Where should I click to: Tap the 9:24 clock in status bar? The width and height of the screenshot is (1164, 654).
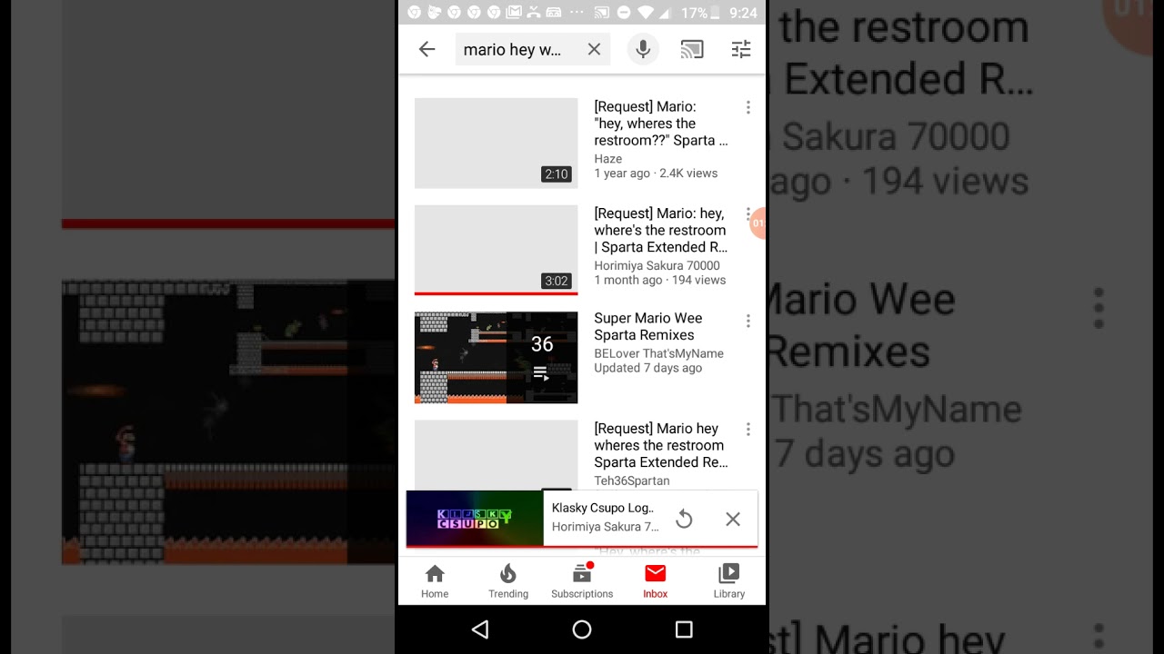[743, 13]
